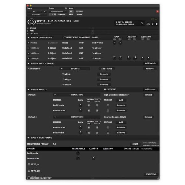The width and height of the screenshot is (185, 185).
Task: Click Add Switch button
Action: (150, 63)
